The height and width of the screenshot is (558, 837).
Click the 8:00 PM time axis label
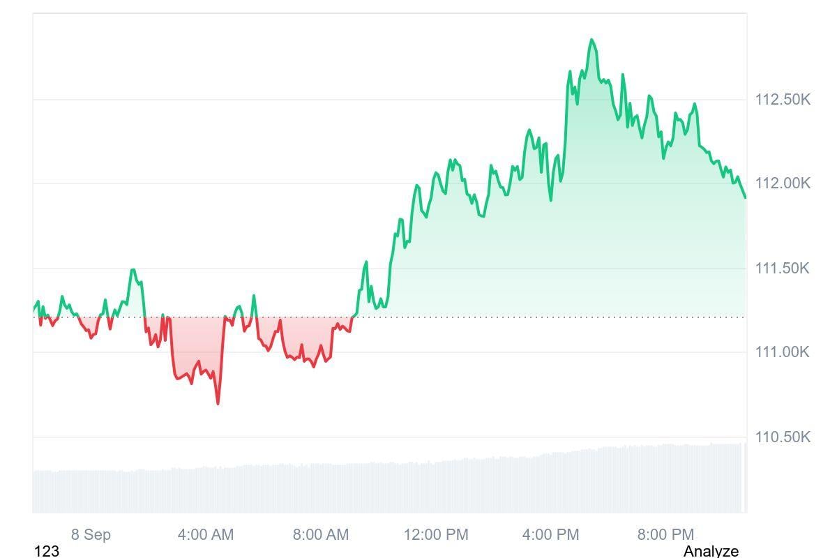665,535
